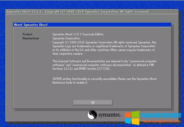
Task: Click the Manufacturer label
Action: pyautogui.click(x=31, y=38)
